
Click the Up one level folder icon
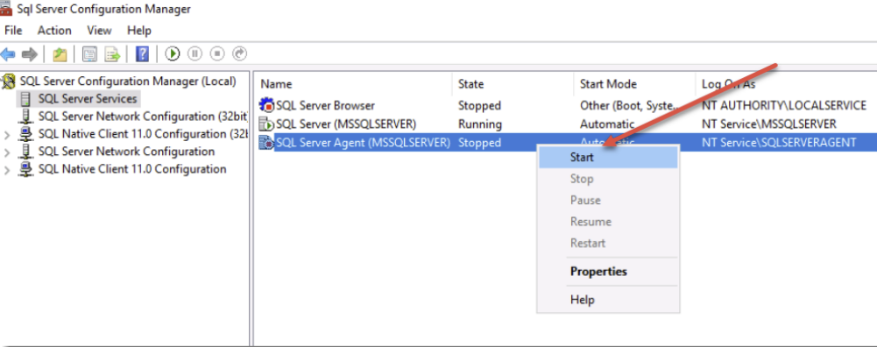pos(60,54)
